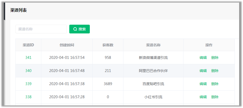
Task: Delete the 小红书引流 channel
Action: [215, 97]
